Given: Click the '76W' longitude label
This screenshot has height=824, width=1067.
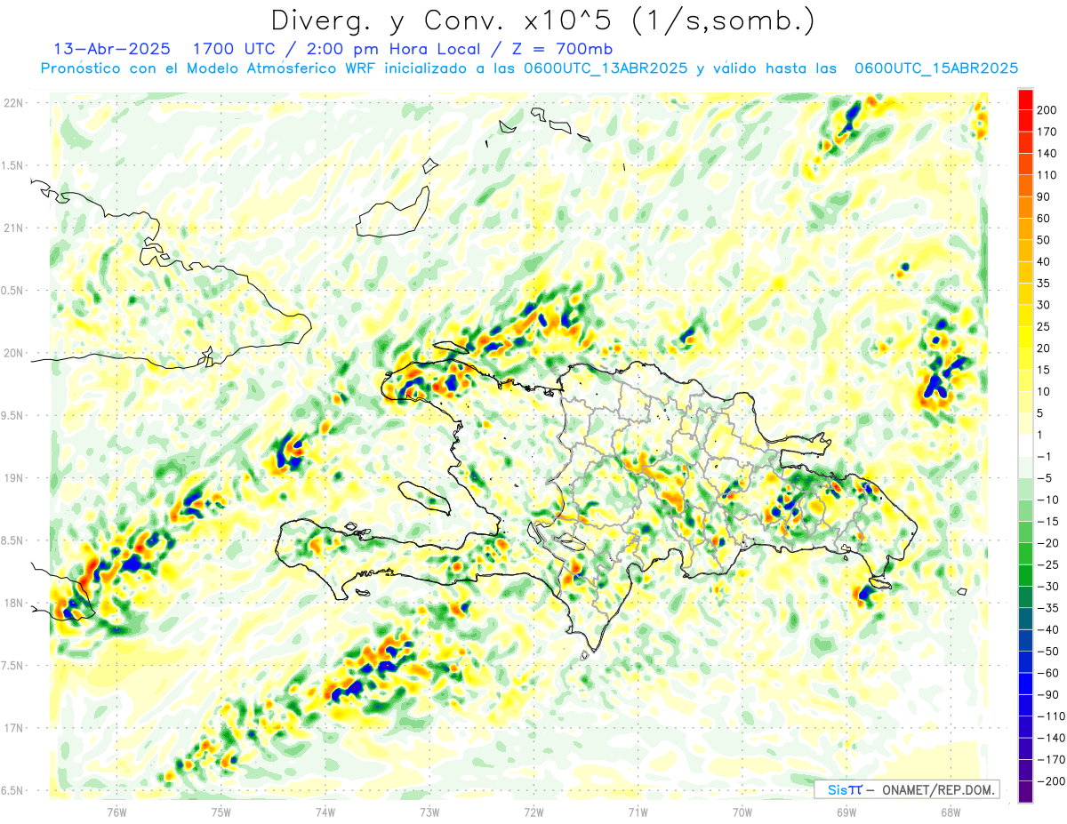Looking at the screenshot, I should point(116,812).
